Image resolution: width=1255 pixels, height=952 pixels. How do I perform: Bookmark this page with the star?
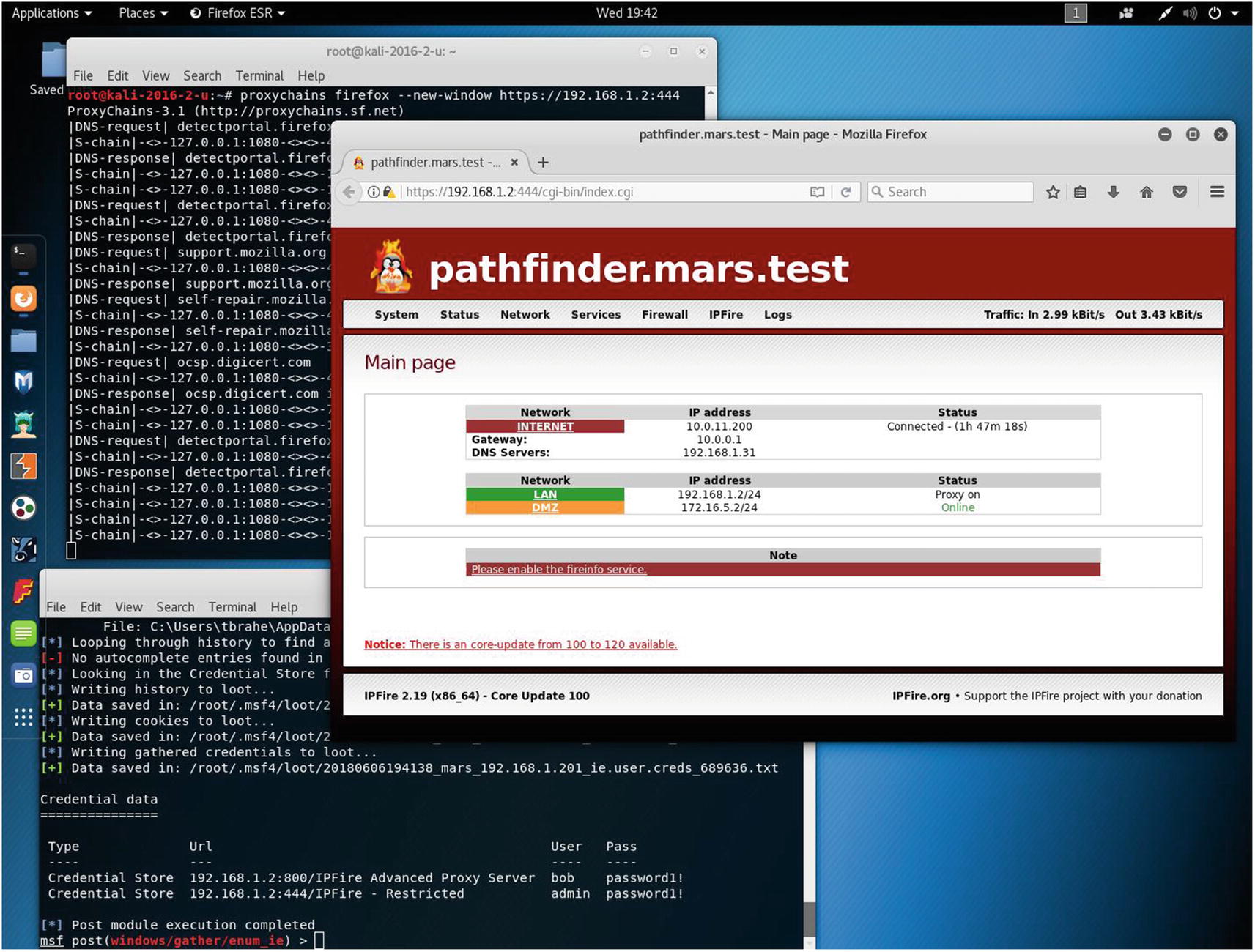[1053, 192]
